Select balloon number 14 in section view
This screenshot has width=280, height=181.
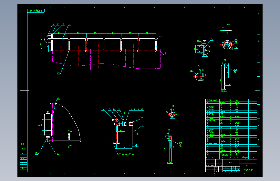114,110
